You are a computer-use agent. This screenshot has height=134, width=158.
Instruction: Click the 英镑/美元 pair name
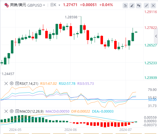point(18,5)
